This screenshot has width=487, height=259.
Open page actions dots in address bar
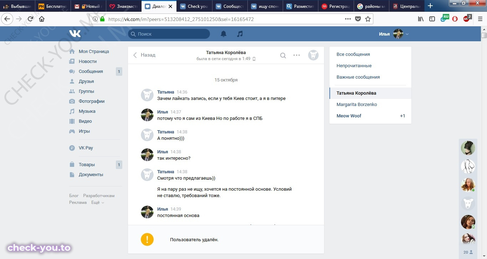pos(348,19)
